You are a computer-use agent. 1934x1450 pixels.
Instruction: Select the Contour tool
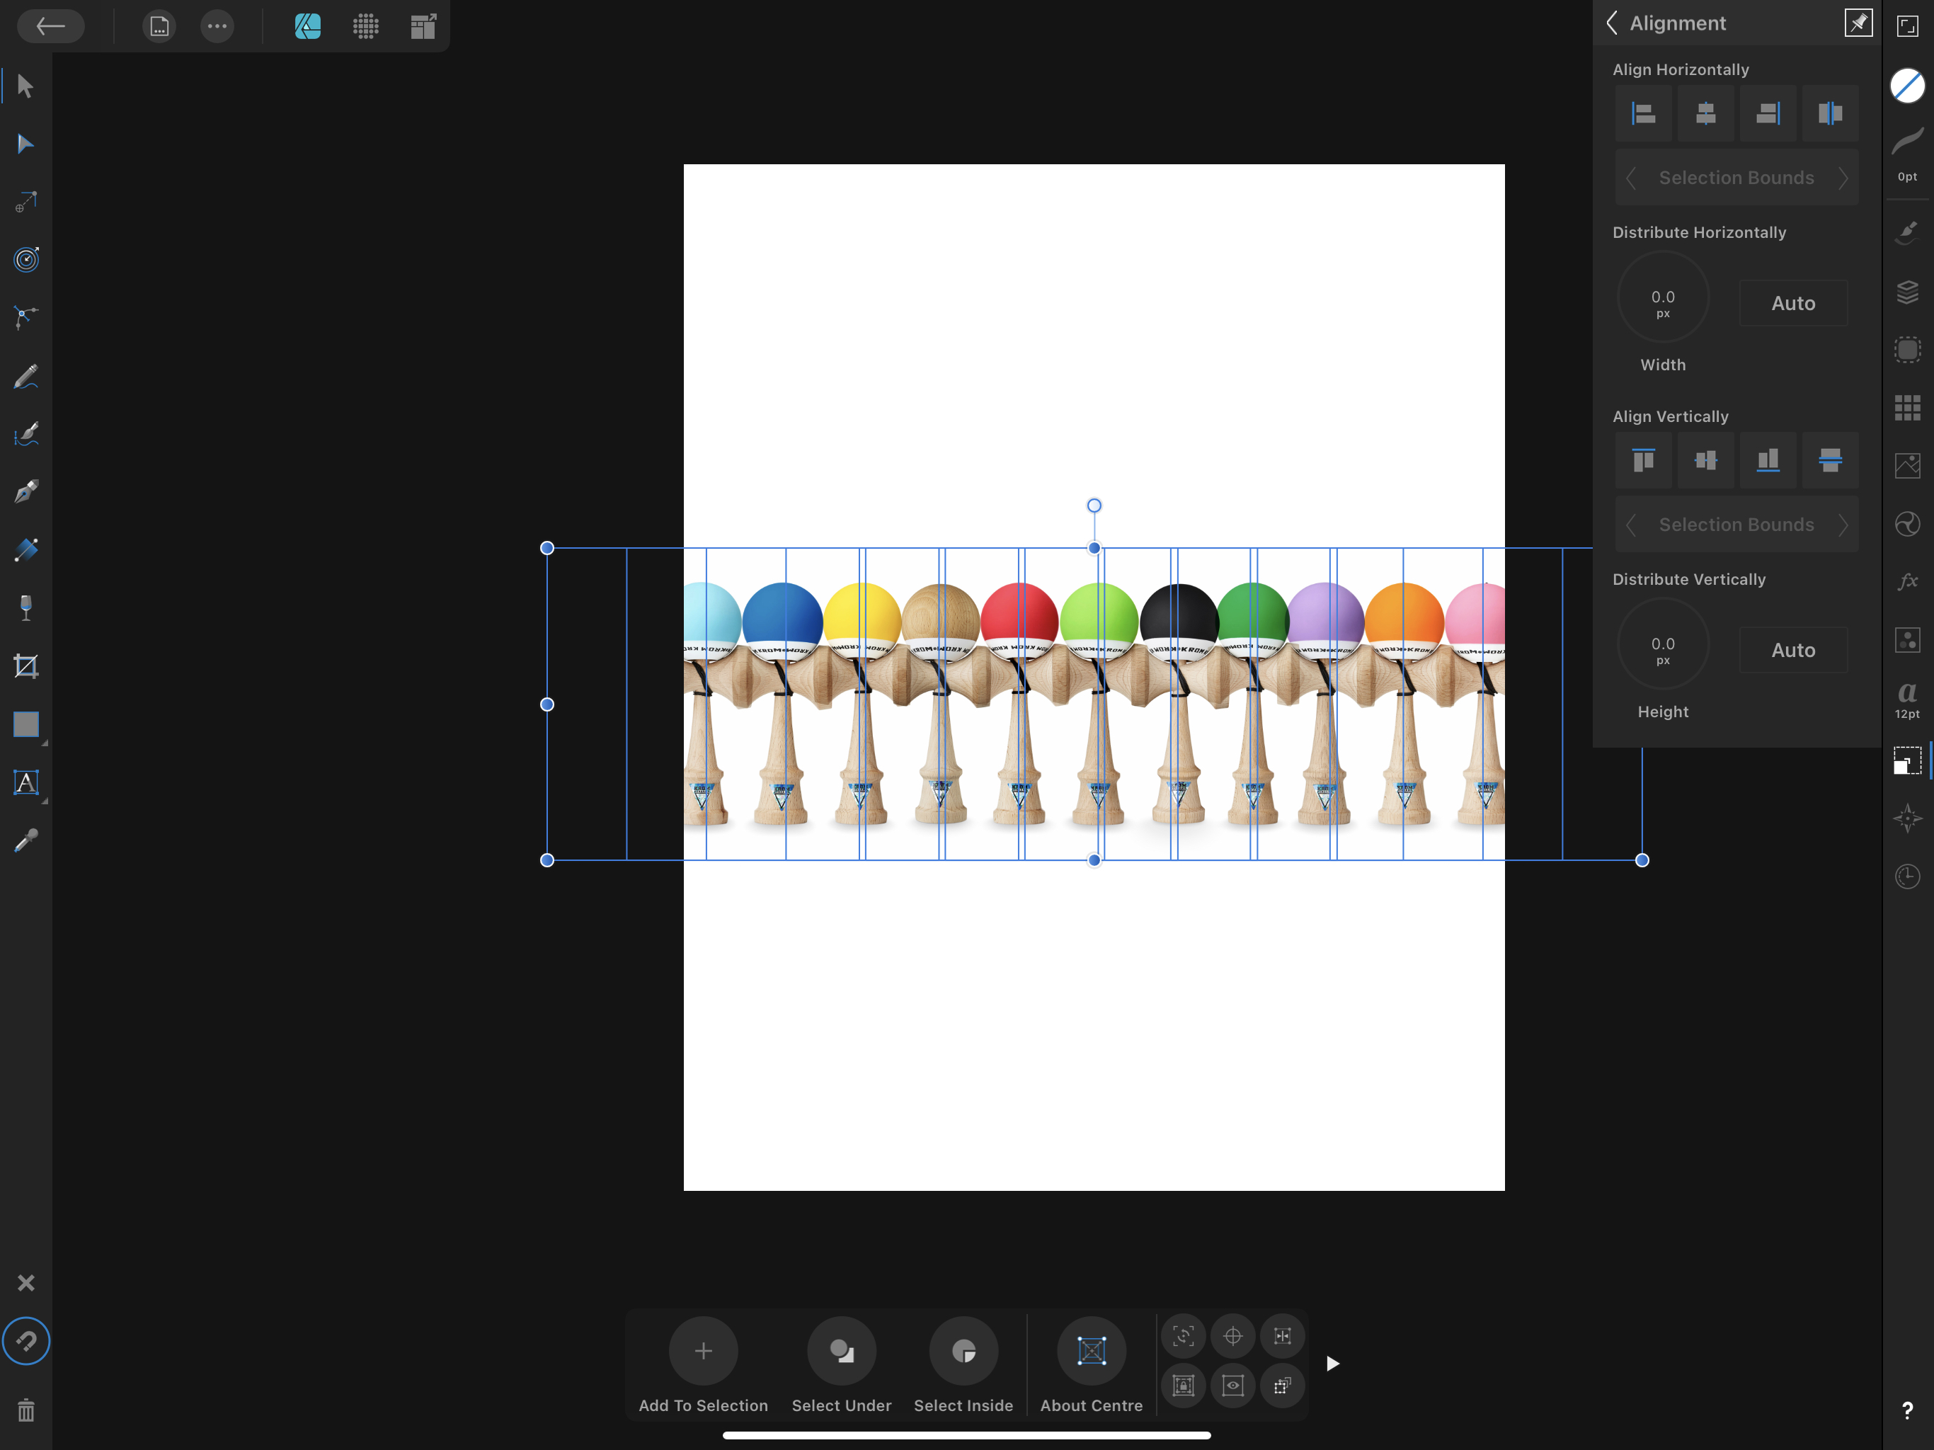(25, 260)
